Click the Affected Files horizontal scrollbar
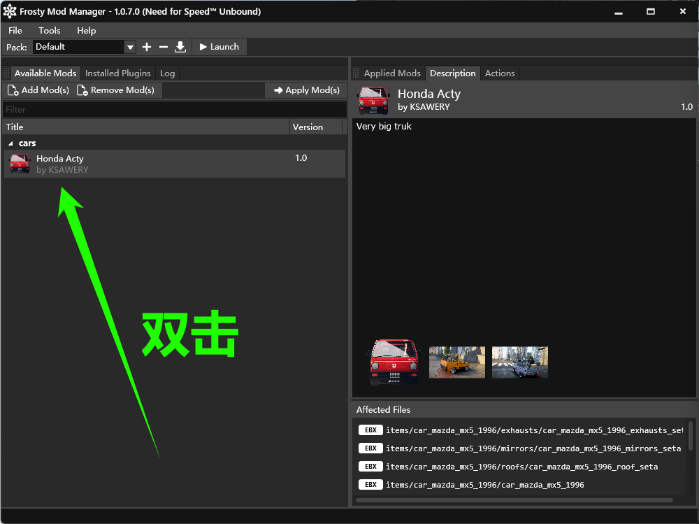699x524 pixels. [514, 500]
